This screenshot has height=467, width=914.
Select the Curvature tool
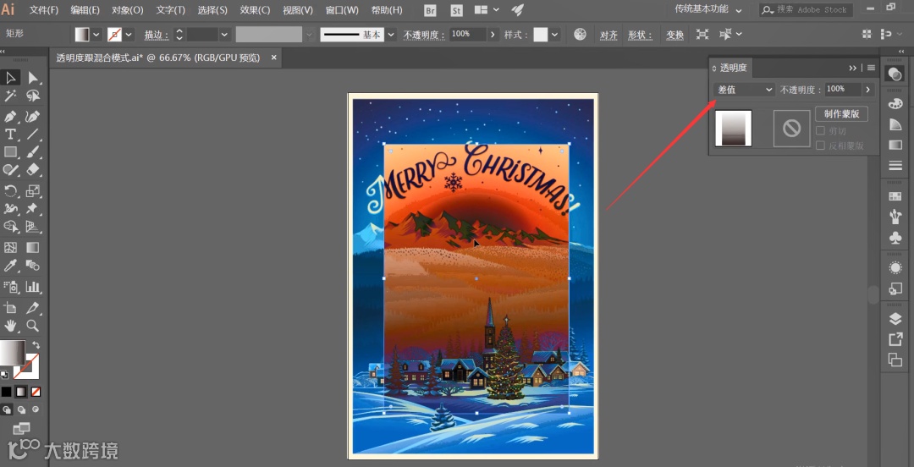33,115
